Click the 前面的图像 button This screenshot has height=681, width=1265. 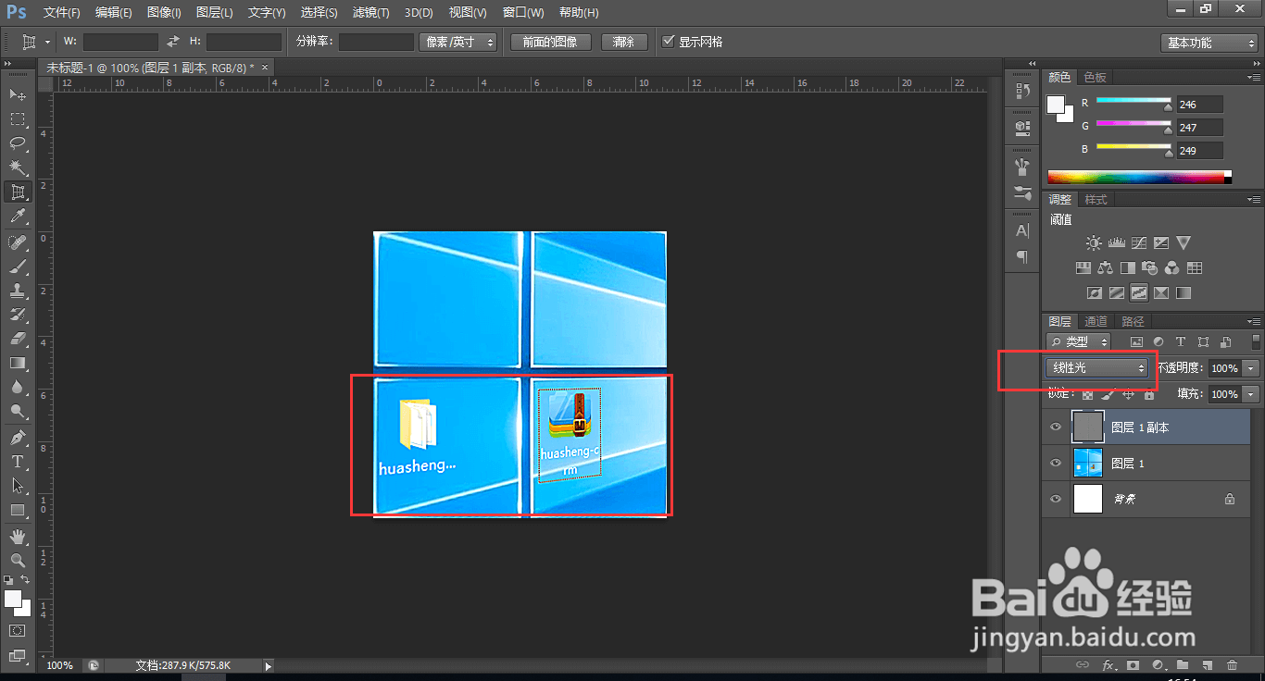550,42
